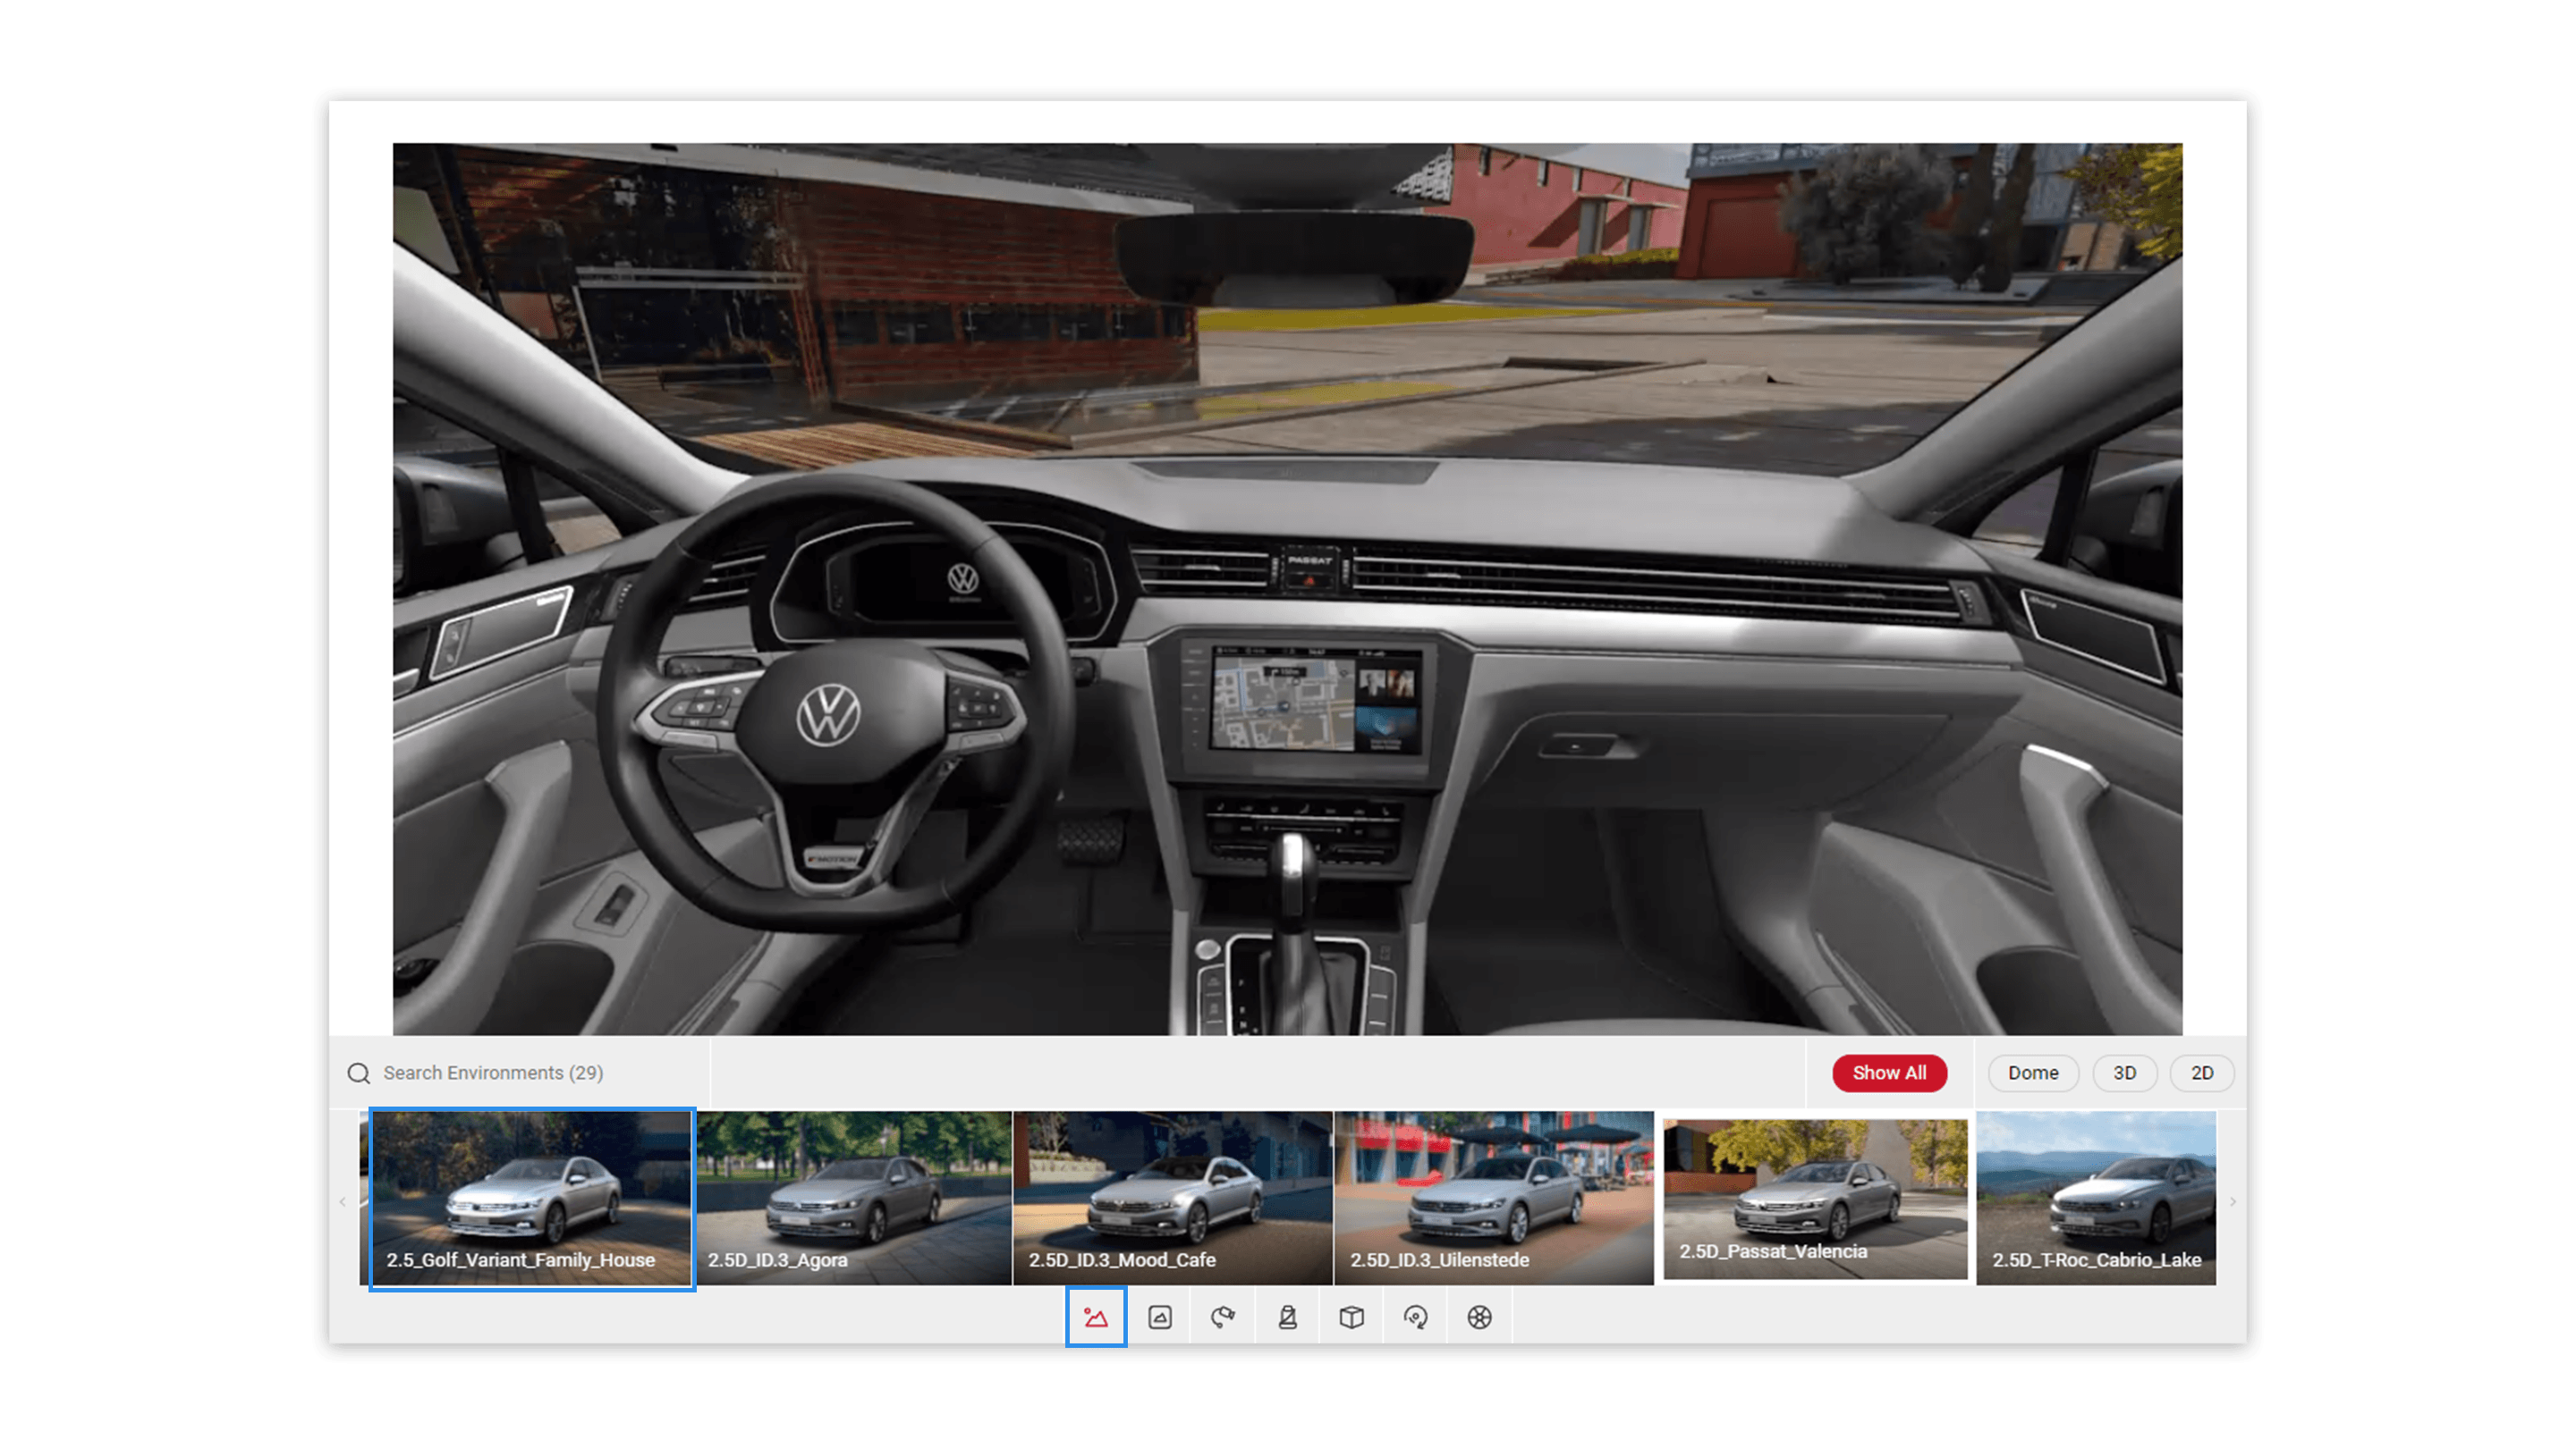Choose the 2.5D_ID.3_Agora environment
This screenshot has height=1448, width=2576.
pos(854,1198)
